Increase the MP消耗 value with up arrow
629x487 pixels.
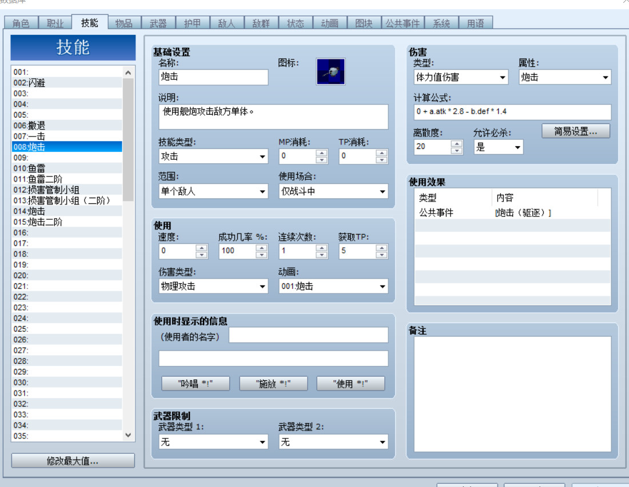click(322, 153)
